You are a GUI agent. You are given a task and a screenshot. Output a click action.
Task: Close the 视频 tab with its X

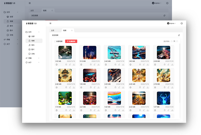pos(72,30)
